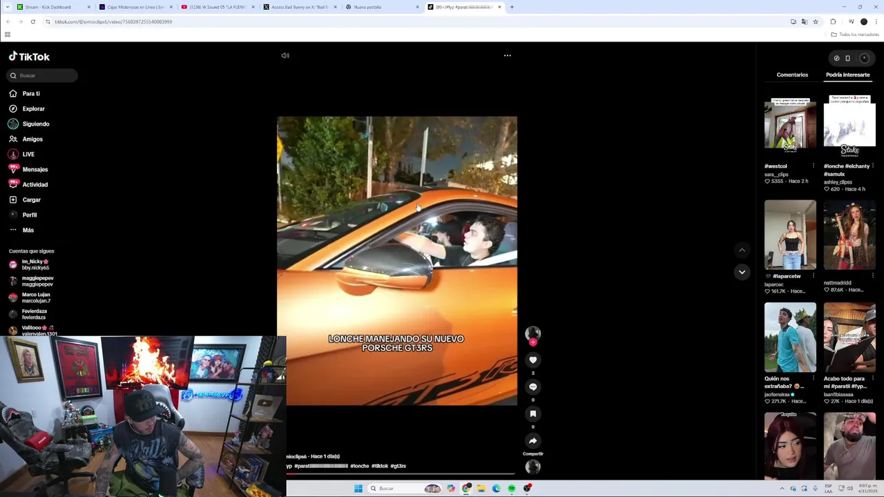Open Spotify from the taskbar
This screenshot has height=497, width=884.
(x=512, y=489)
